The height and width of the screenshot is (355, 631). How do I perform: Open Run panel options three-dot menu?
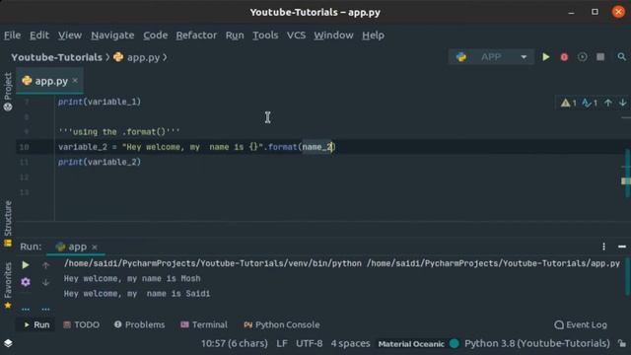click(x=603, y=247)
